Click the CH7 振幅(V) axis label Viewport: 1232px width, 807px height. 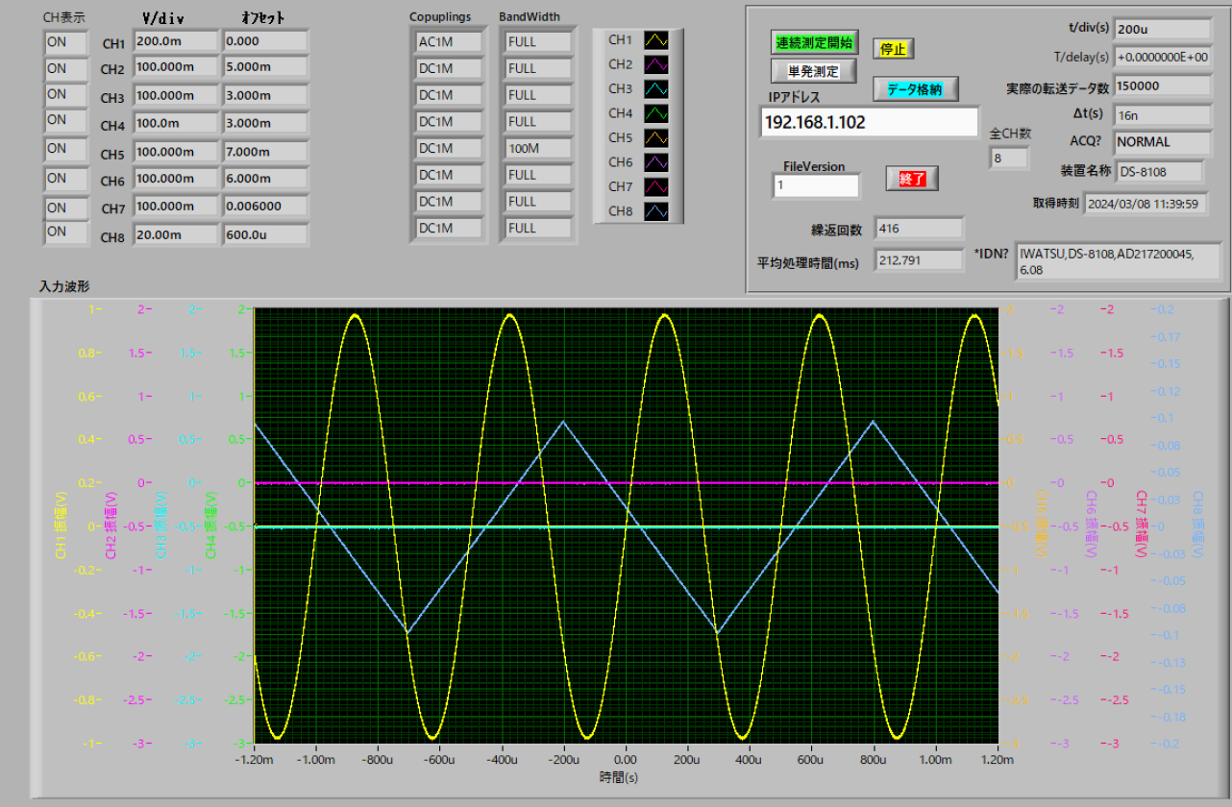point(1142,525)
